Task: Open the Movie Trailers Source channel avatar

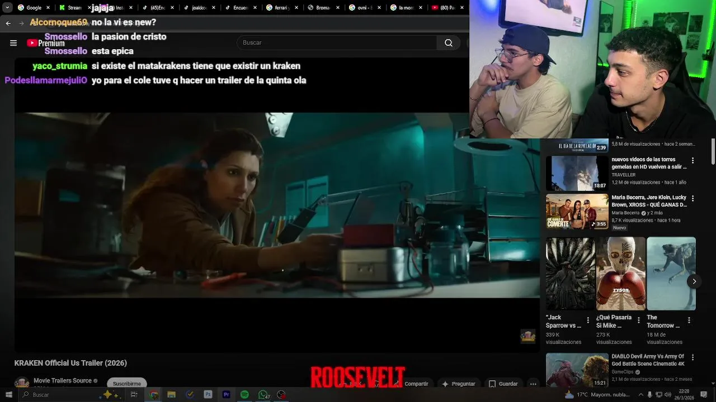Action: (x=22, y=382)
